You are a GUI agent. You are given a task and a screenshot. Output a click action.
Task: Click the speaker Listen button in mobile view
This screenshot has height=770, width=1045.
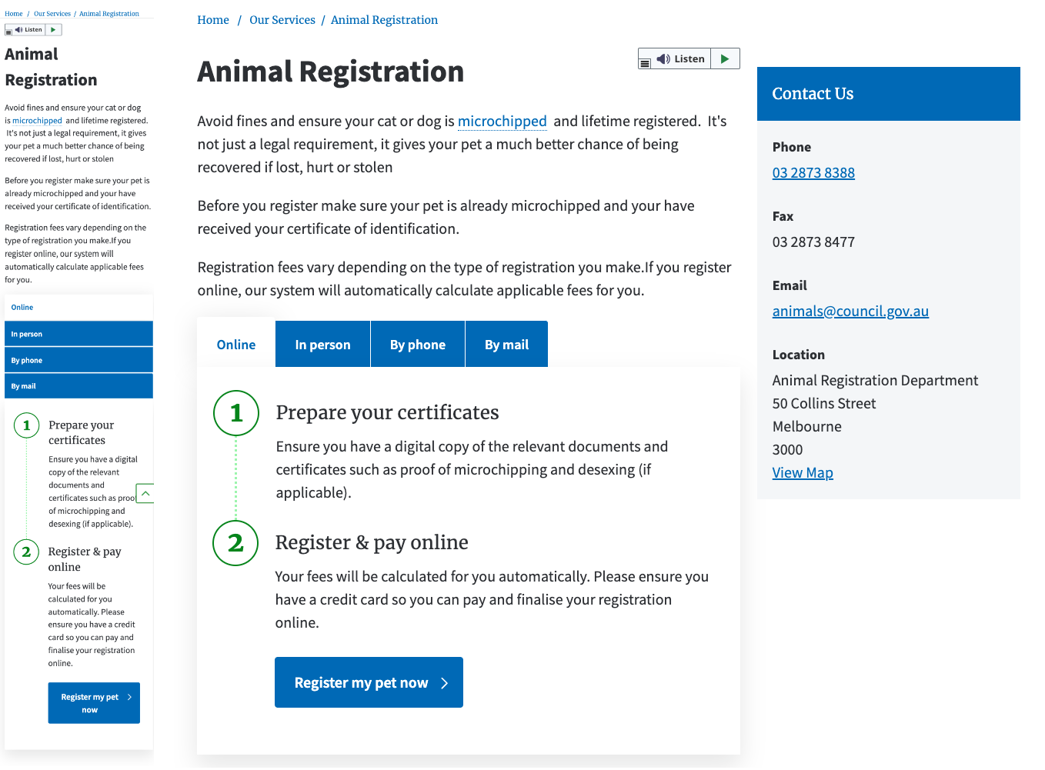click(28, 30)
